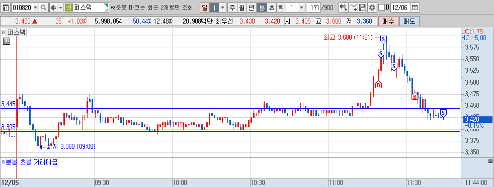
Task: Open chart settings gear icon
Action: [372, 7]
